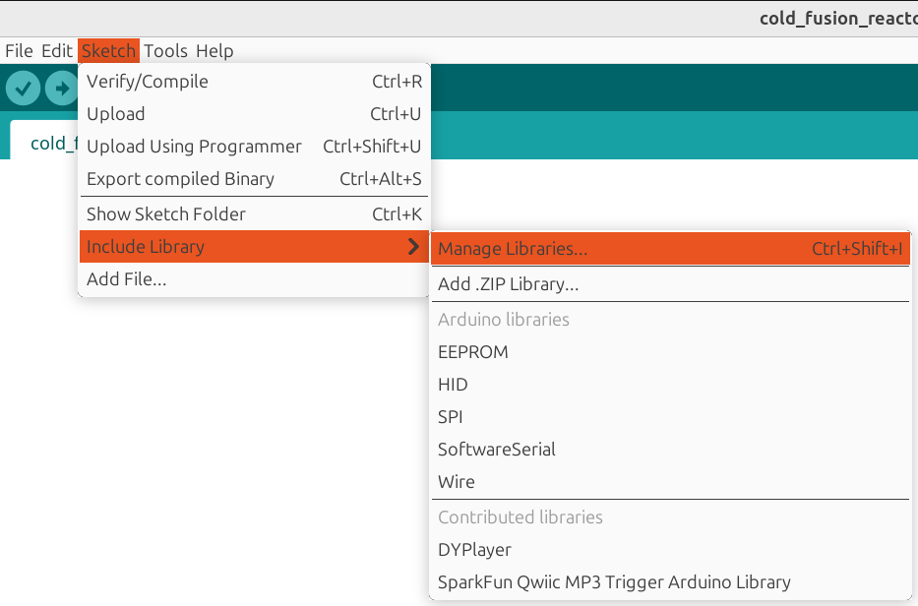918x606 pixels.
Task: Expand the Include Library submenu arrow
Action: [413, 247]
